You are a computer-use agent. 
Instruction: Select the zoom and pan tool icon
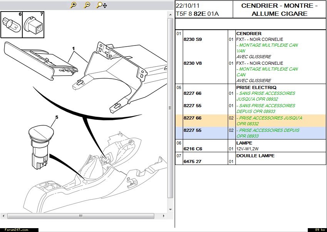(x=102, y=5)
